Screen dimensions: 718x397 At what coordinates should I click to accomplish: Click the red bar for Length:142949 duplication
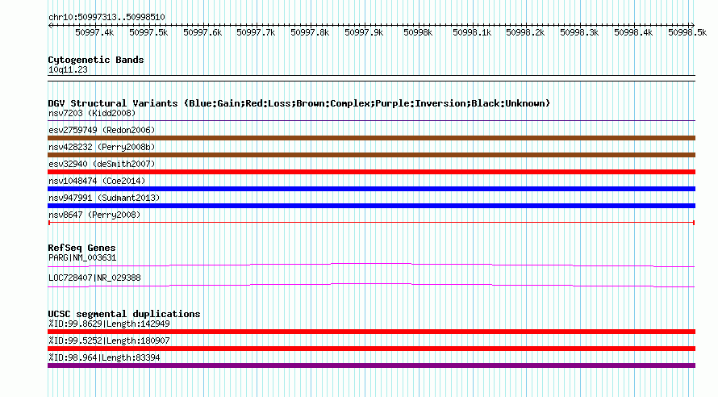[x=371, y=332]
